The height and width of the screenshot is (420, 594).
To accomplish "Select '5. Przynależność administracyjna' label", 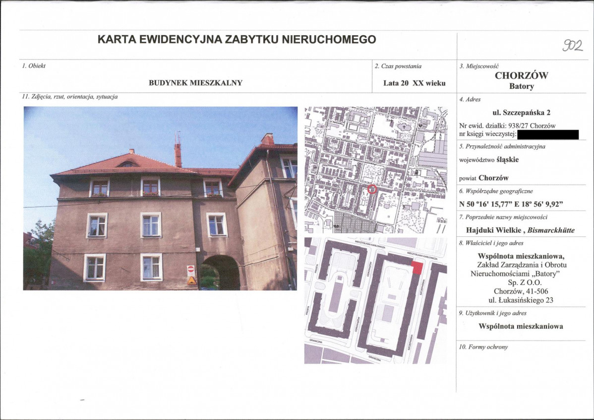I will click(502, 146).
